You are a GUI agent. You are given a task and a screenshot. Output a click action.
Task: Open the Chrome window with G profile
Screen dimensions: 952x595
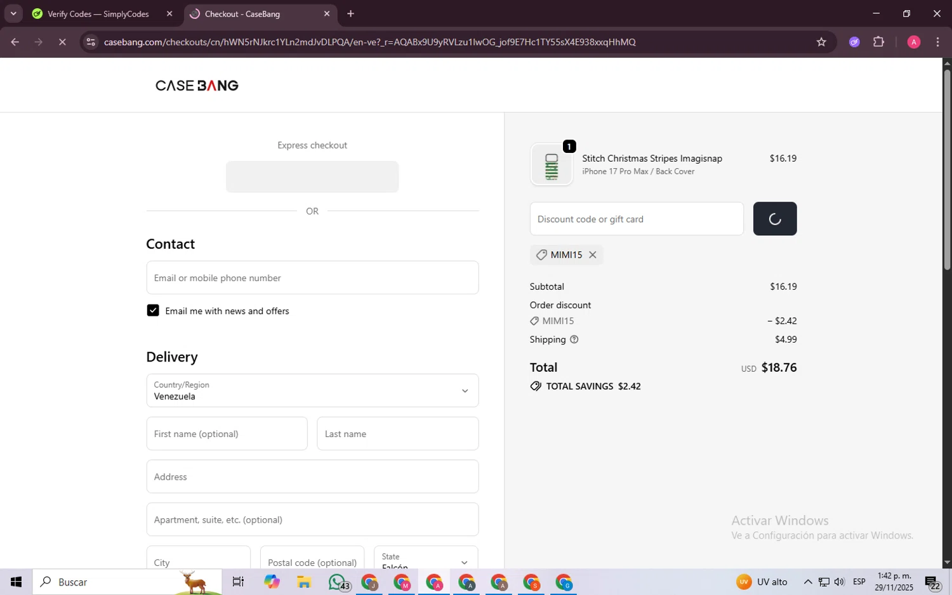tap(564, 582)
